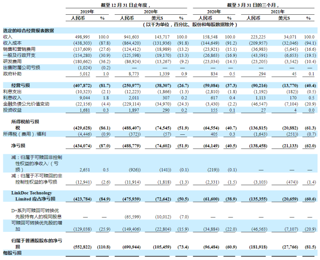
Task: Click the 2019年 column header
Action: pos(87,12)
